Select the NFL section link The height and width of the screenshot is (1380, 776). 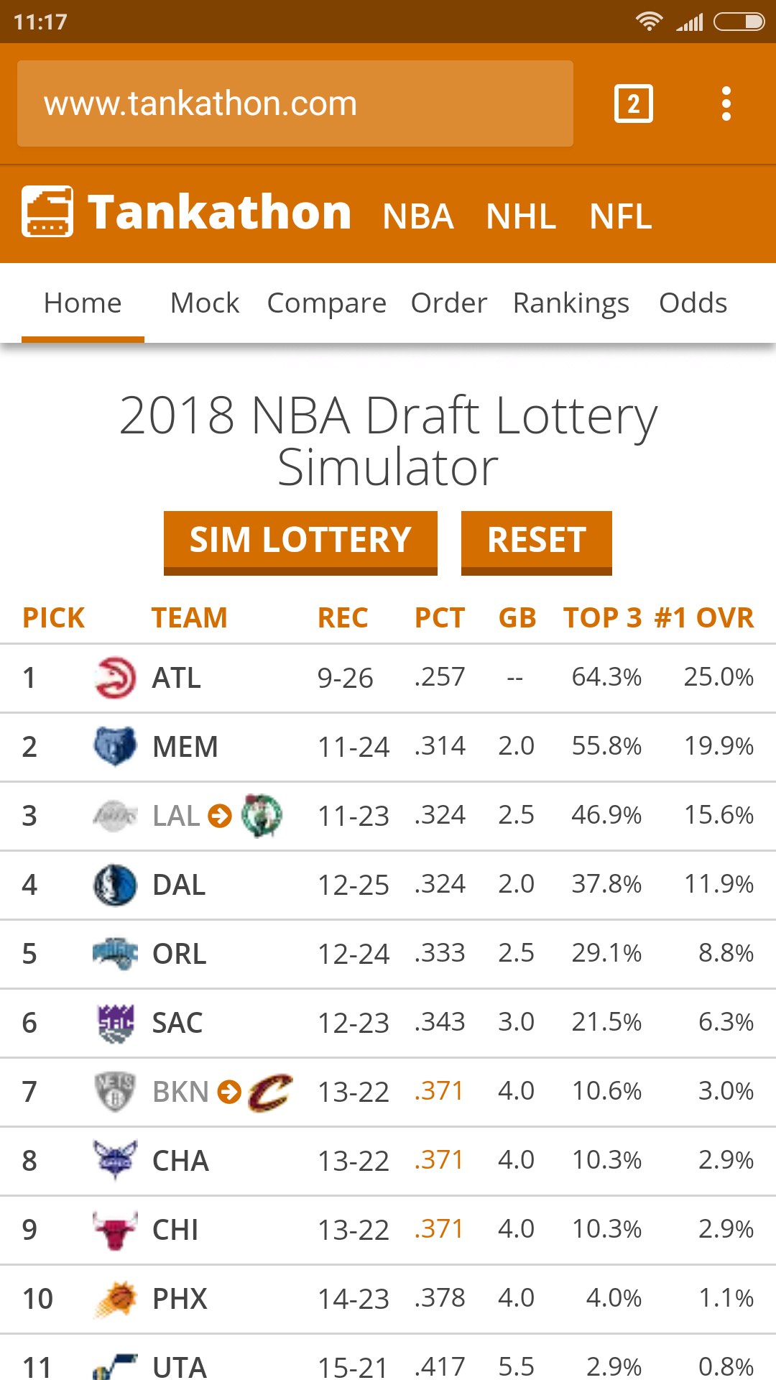pyautogui.click(x=621, y=216)
